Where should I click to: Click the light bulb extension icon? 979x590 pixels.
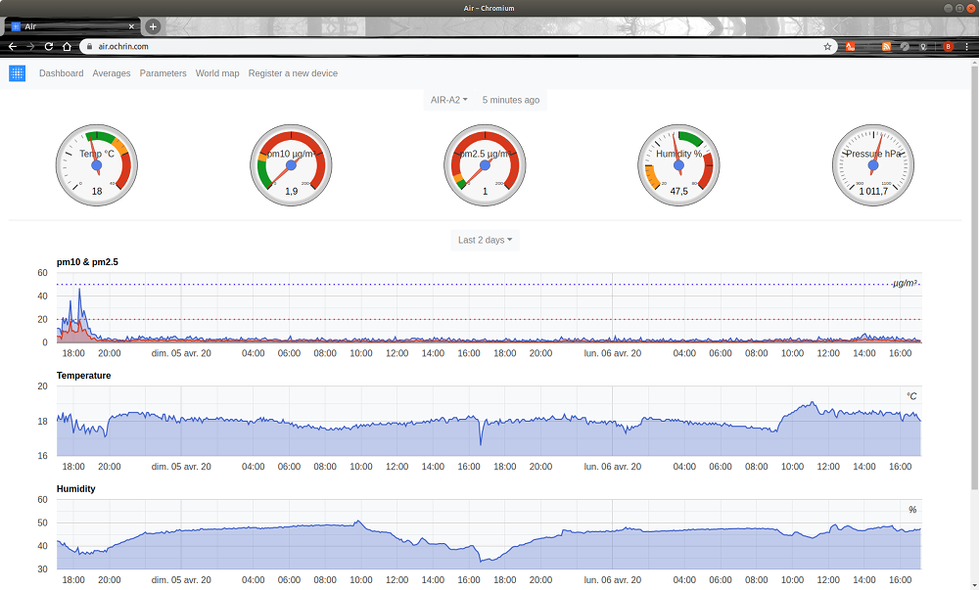(923, 46)
